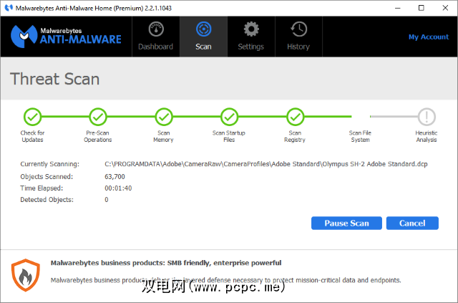Click the Pre-Scan Operations step label
This screenshot has height=303, width=458.
[x=98, y=136]
